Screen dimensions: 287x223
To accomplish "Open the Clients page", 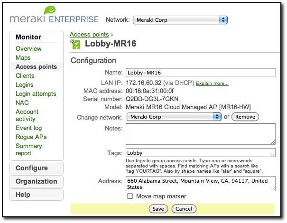I will (x=25, y=75).
